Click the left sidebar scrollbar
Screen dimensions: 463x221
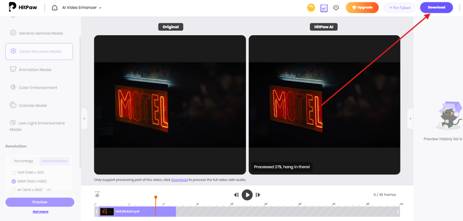click(80, 102)
